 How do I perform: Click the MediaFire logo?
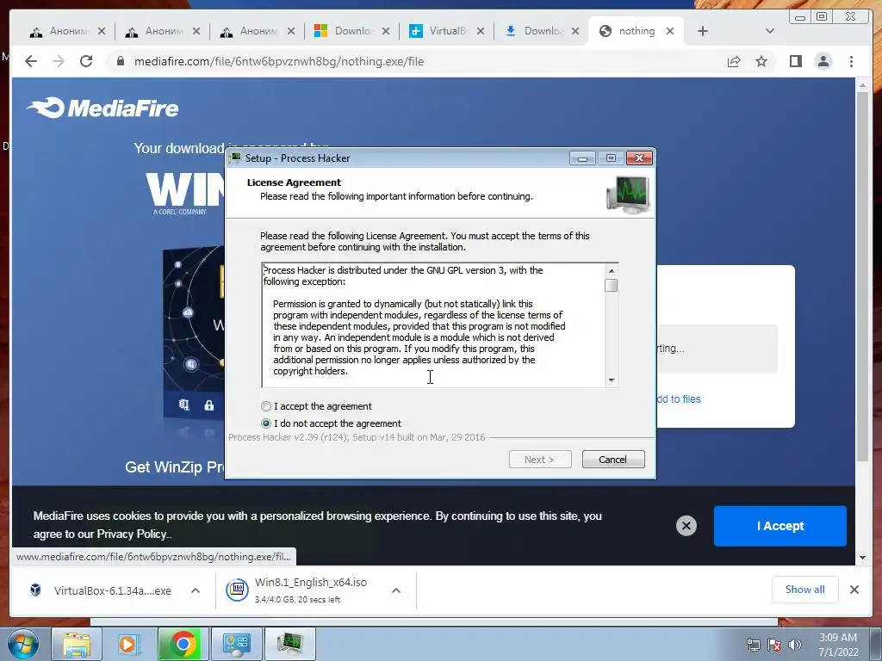click(x=103, y=108)
